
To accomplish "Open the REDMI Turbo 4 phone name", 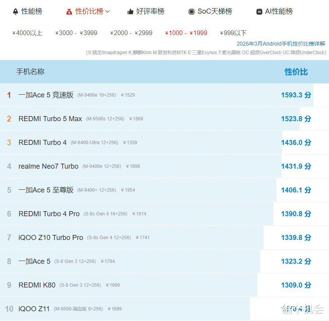I will point(42,142).
